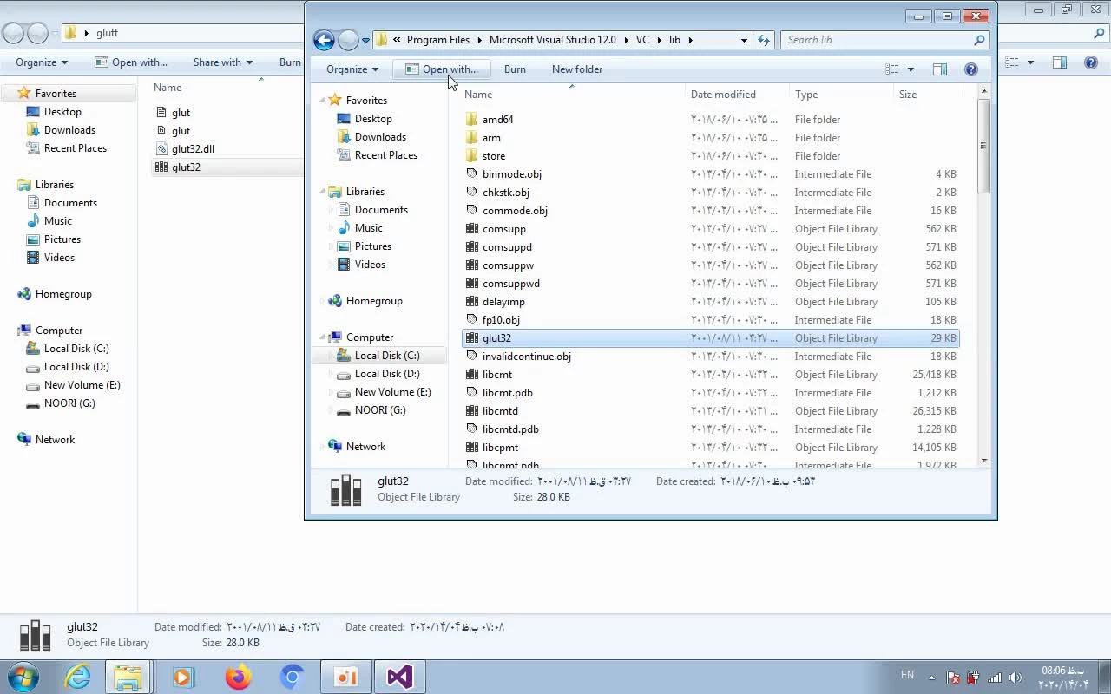Collapse Computer in lib window sidebar
The image size is (1111, 694).
tap(322, 337)
